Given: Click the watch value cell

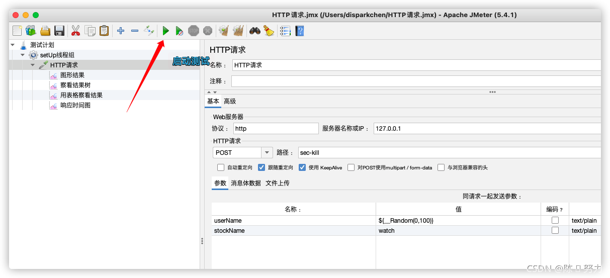Looking at the screenshot, I should (x=458, y=230).
